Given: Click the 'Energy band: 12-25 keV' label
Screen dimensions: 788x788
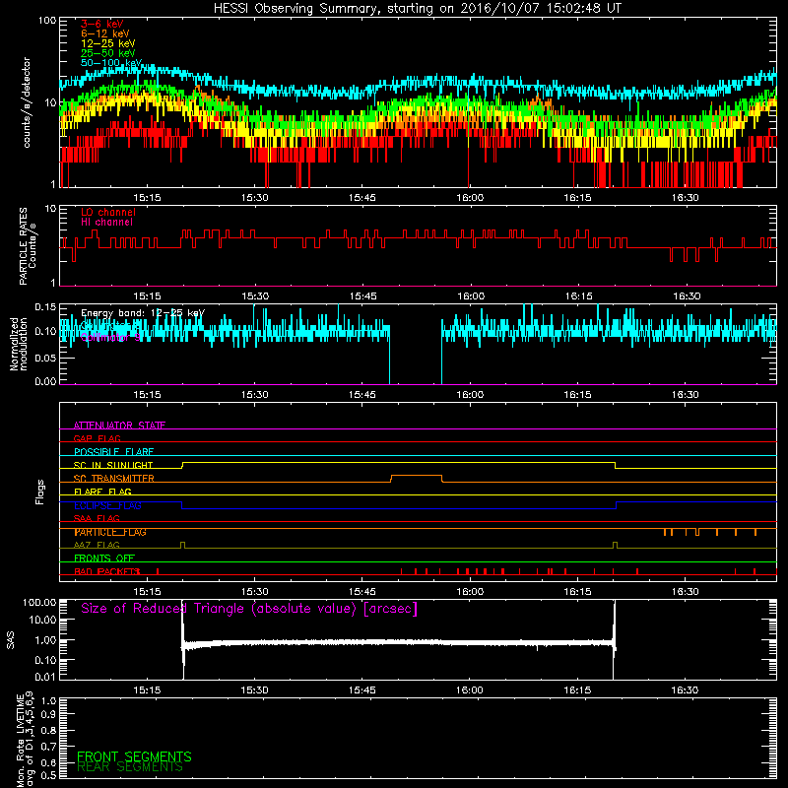Looking at the screenshot, I should tap(143, 313).
